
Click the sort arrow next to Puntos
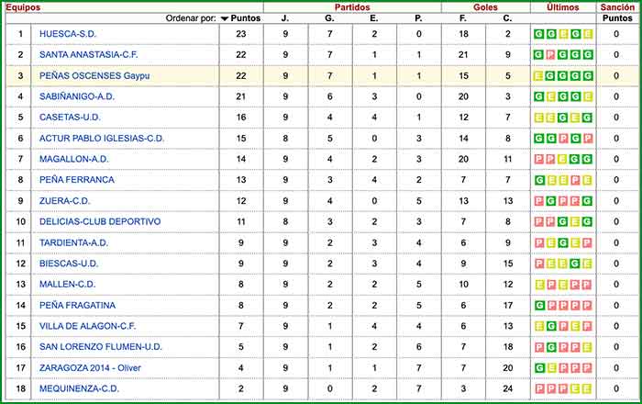coord(225,17)
